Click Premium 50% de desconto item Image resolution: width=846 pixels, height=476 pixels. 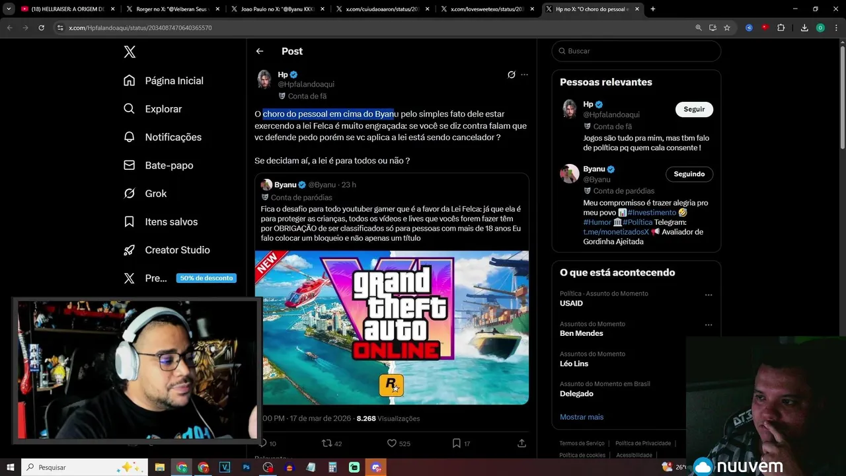(180, 278)
